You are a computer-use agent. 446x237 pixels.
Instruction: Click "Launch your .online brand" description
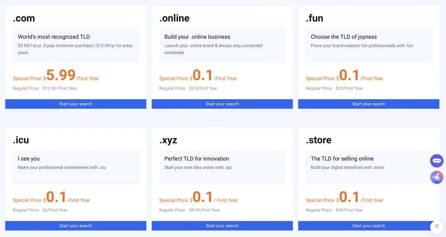(x=214, y=49)
